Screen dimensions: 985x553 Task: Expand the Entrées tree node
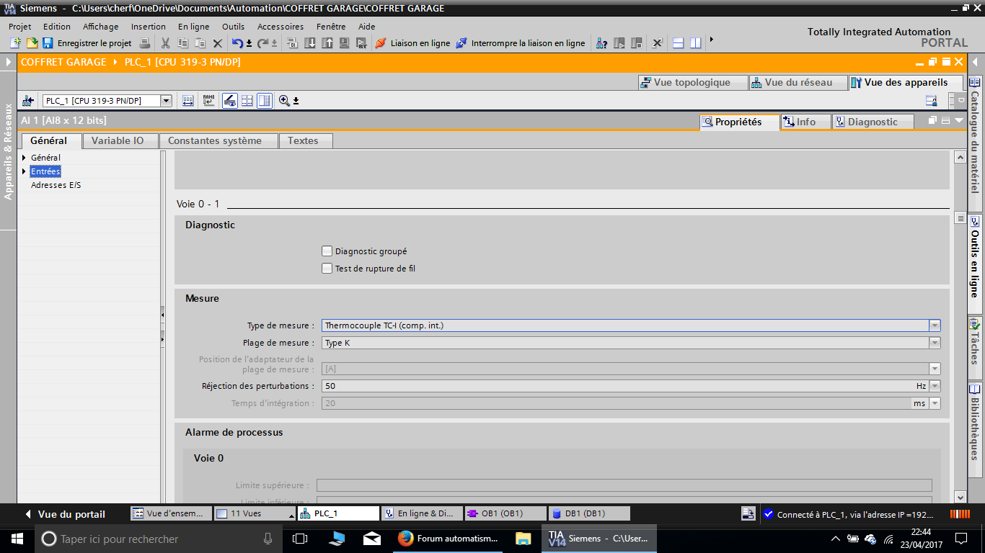tap(24, 171)
